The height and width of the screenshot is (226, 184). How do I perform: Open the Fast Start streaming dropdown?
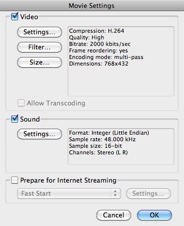click(69, 193)
